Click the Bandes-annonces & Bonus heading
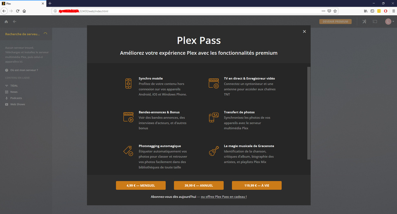 click(x=159, y=112)
